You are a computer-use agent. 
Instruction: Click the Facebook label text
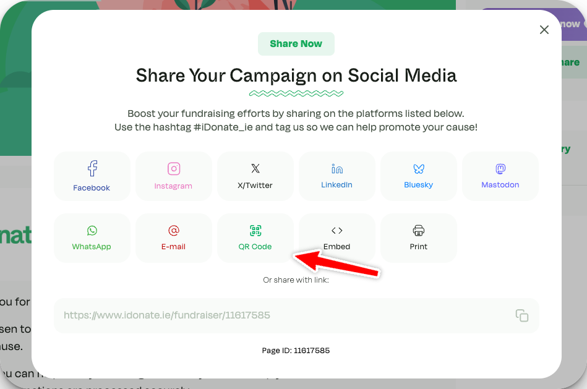(92, 188)
